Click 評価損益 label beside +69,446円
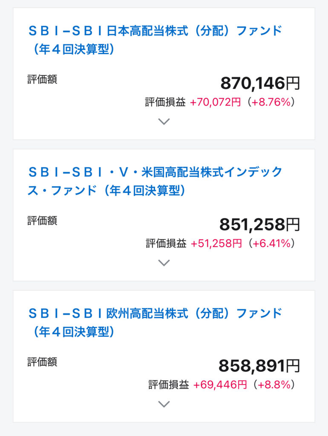The height and width of the screenshot is (436, 328). point(169,384)
